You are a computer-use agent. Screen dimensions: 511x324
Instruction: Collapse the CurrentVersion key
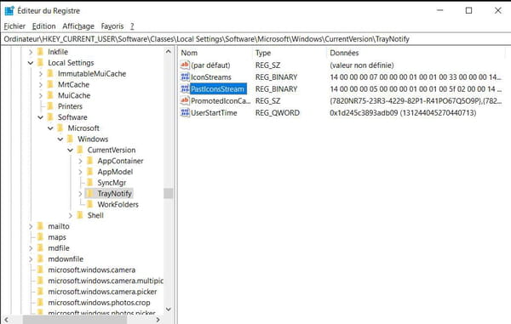tap(70, 150)
